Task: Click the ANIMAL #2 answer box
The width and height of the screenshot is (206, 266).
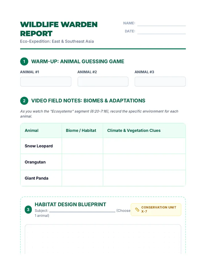Action: (103, 82)
